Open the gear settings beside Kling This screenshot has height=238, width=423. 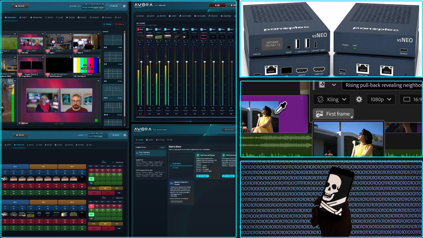(359, 99)
